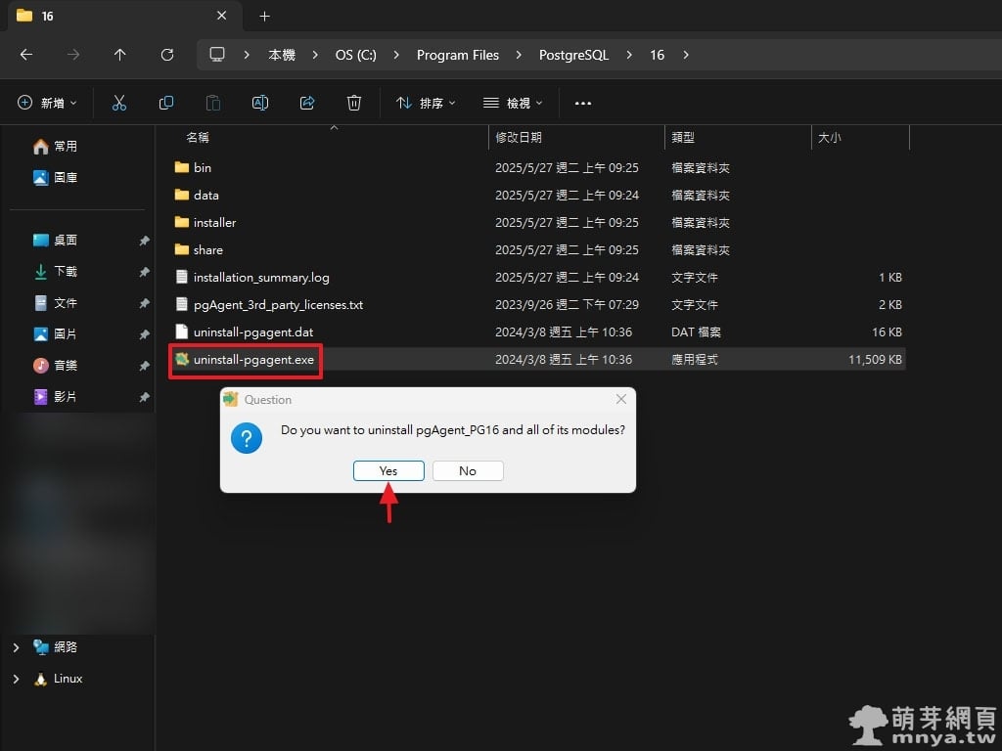Refresh the current folder view
The width and height of the screenshot is (1002, 751).
pyautogui.click(x=167, y=55)
